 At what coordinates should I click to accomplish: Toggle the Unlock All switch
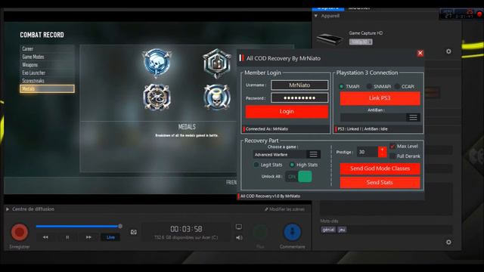(x=299, y=177)
